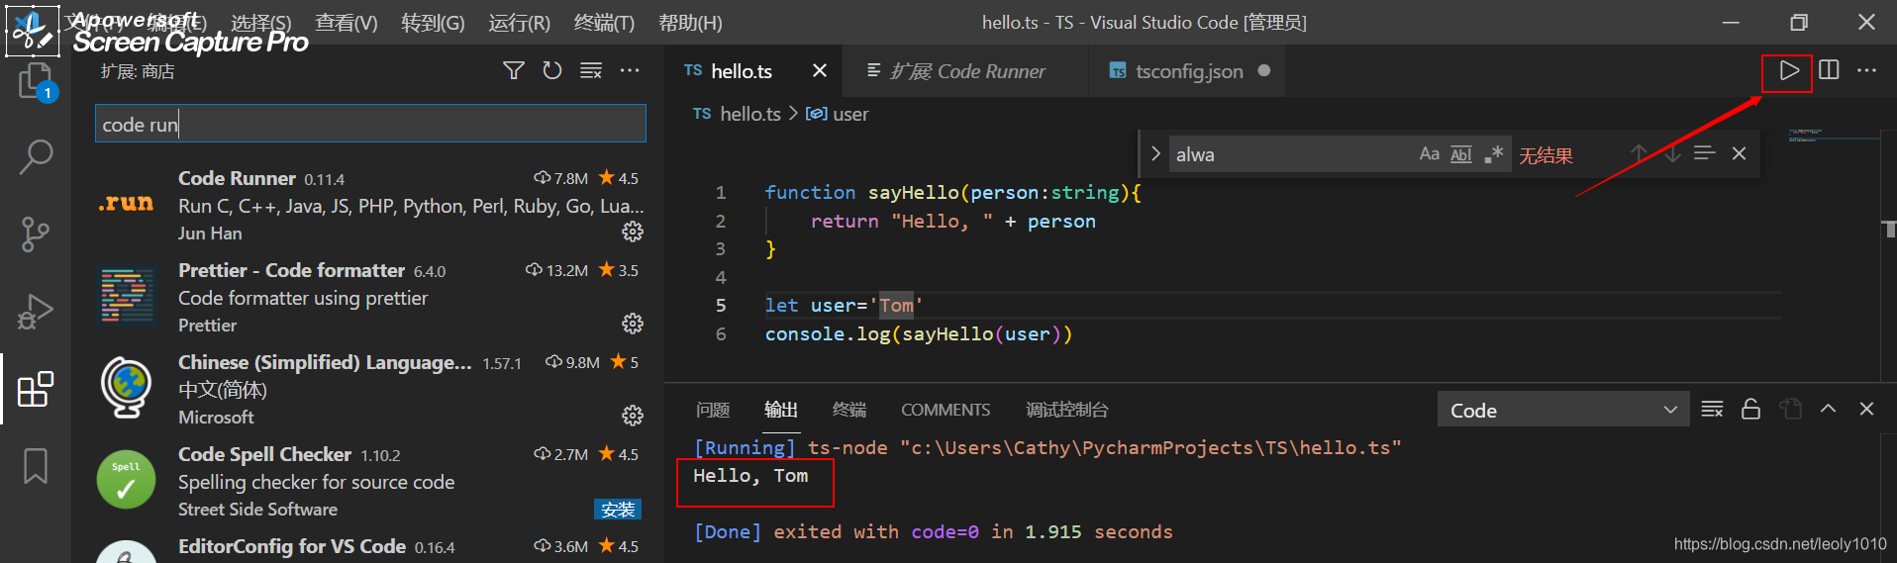The width and height of the screenshot is (1897, 563).
Task: Open the 帮助(H) menu
Action: [x=690, y=22]
